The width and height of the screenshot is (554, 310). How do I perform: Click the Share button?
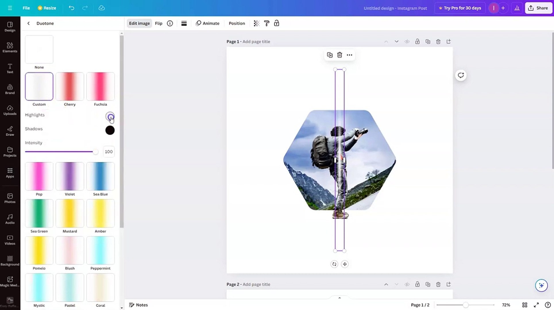tap(538, 8)
